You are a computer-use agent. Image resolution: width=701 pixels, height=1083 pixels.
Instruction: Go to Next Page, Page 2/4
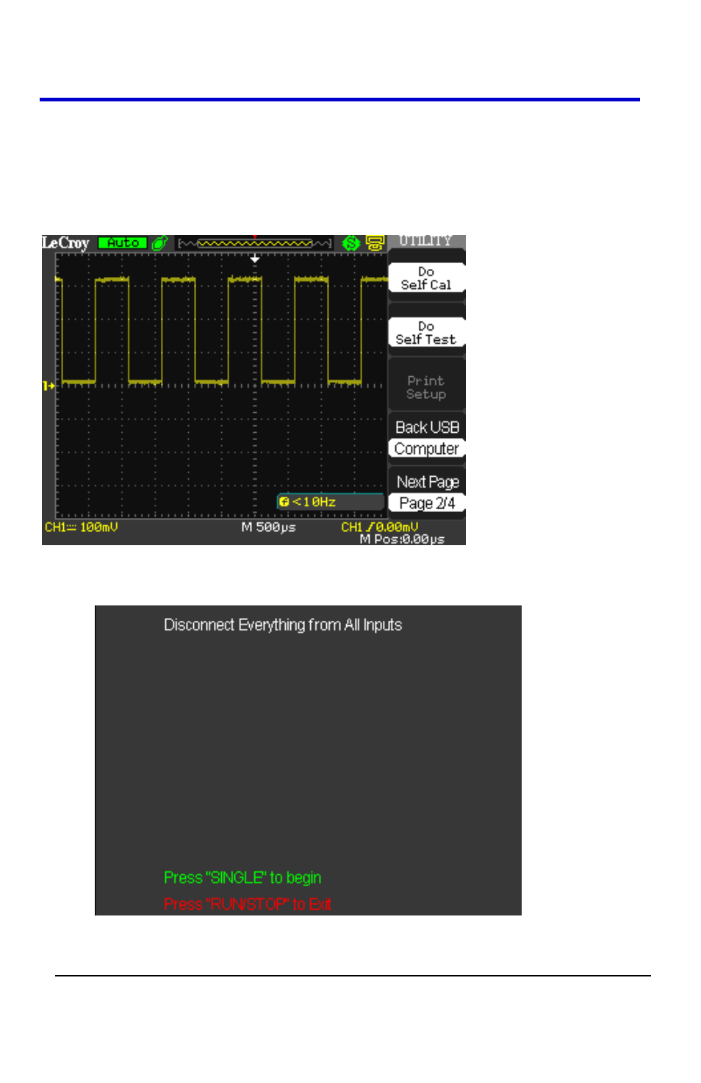[x=426, y=492]
